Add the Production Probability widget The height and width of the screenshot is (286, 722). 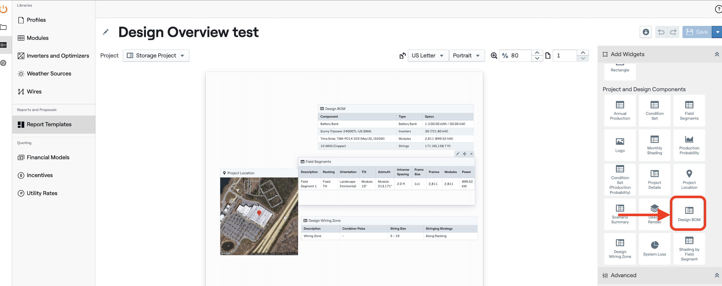[x=689, y=145]
